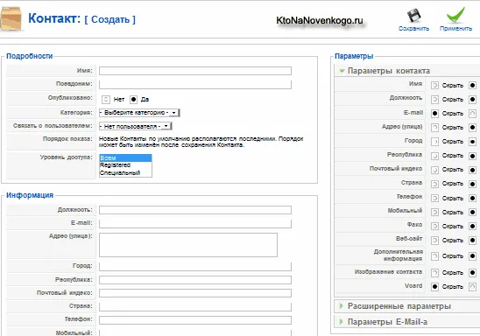This screenshot has height=336, width=480.
Task: Click the E-mail input field in Информация
Action: pos(195,223)
